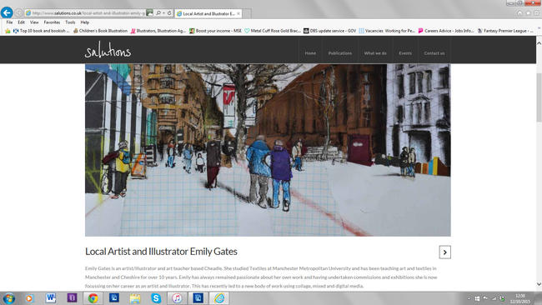Open the Edit menu

coord(22,22)
